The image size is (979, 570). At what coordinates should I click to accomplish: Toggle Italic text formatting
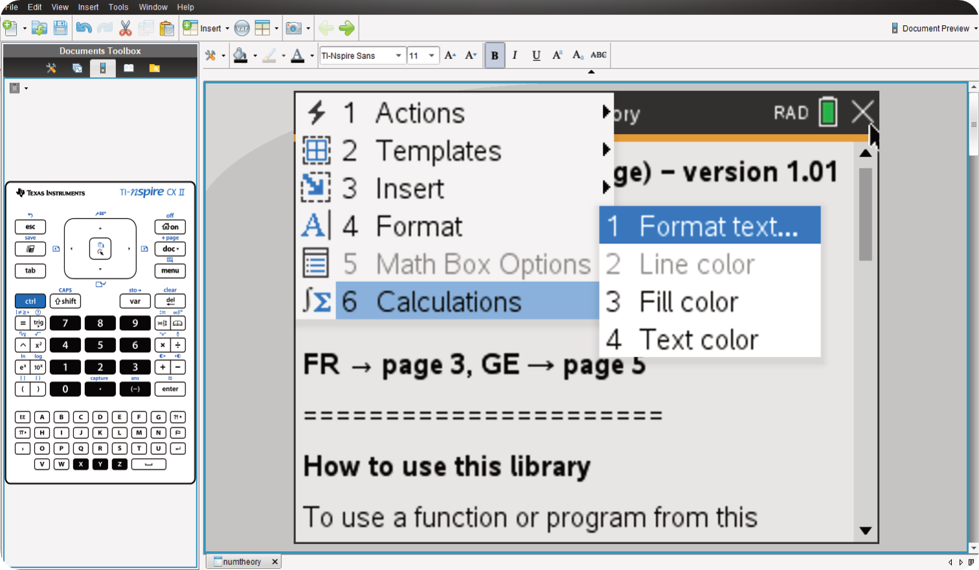515,56
